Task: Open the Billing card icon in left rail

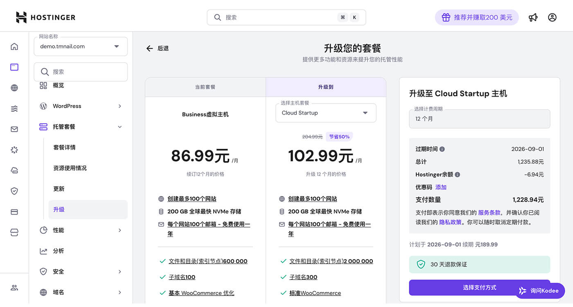Action: click(x=14, y=212)
